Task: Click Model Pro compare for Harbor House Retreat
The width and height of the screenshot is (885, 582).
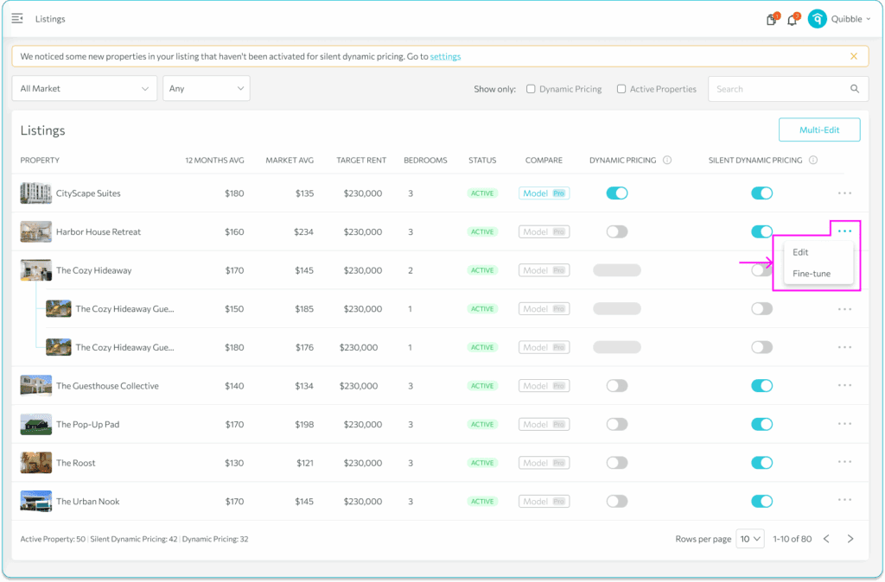Action: pos(544,231)
